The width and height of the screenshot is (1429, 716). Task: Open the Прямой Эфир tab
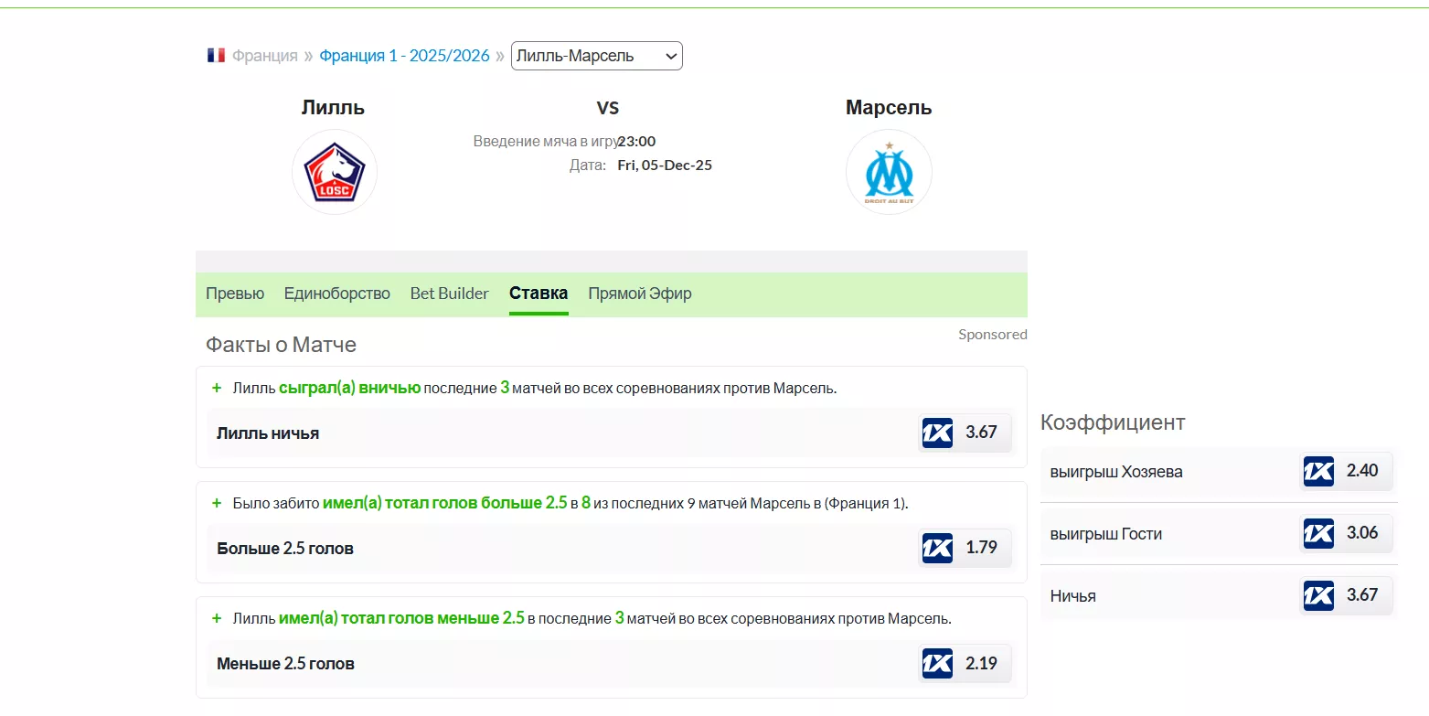640,294
